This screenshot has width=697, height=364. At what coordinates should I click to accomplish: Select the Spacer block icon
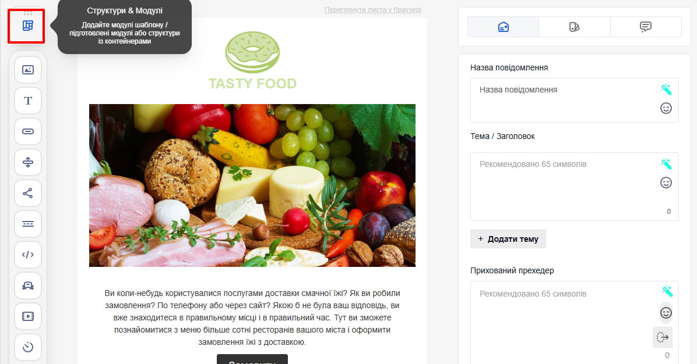point(28,162)
